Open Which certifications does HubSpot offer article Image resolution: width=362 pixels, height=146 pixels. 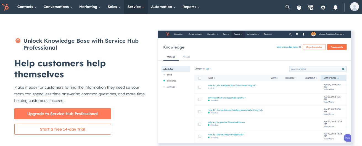pyautogui.click(x=226, y=98)
